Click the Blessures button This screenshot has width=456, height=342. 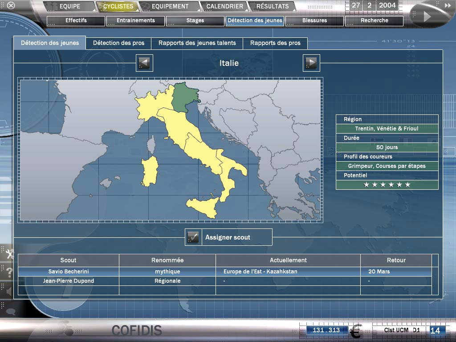pyautogui.click(x=314, y=21)
